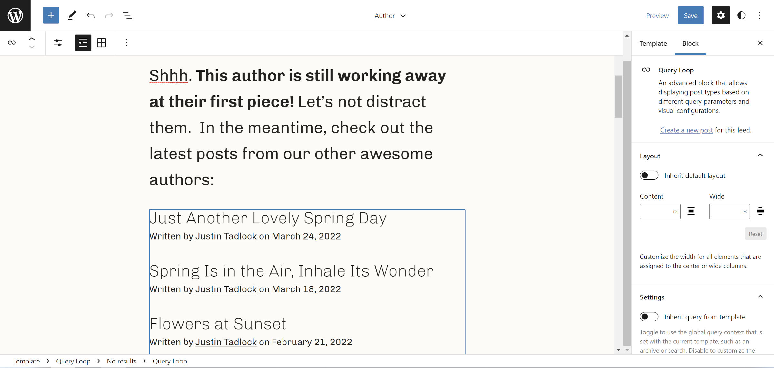Collapse the Settings panel section

tap(760, 297)
